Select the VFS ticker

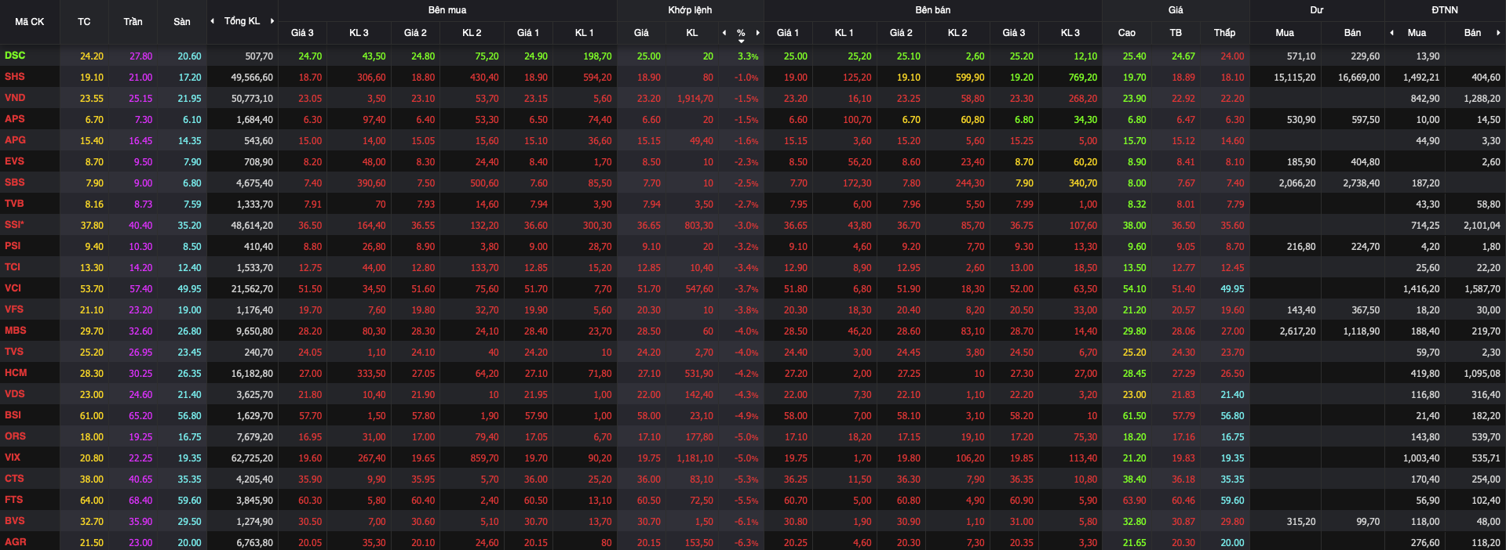tap(14, 309)
